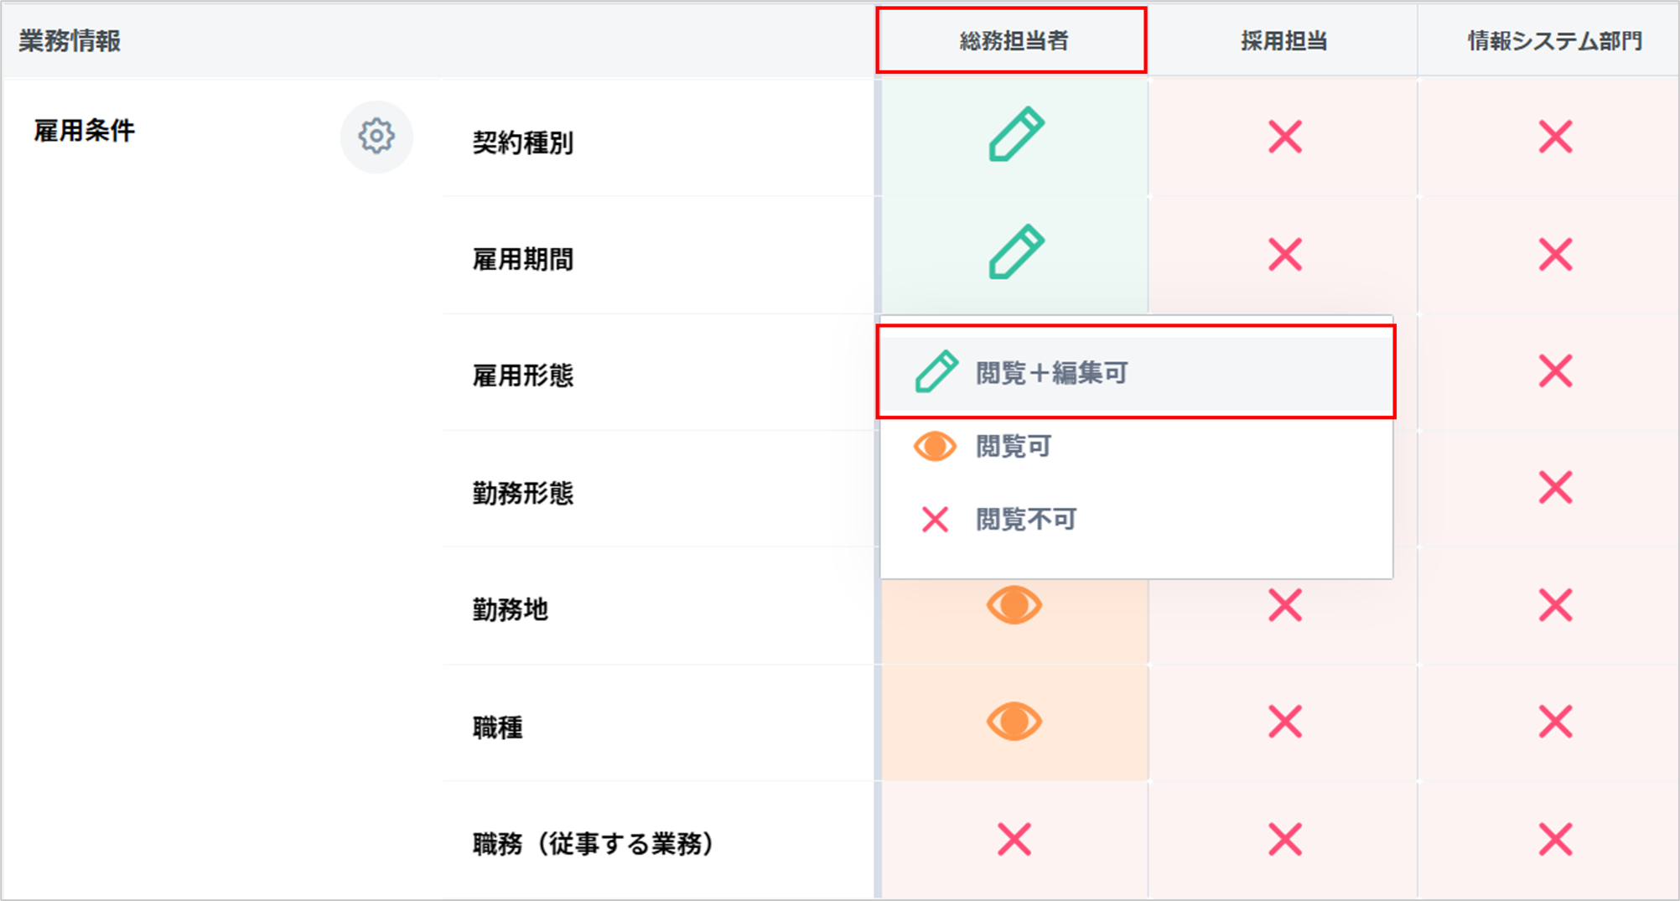Click 職務 X mark under 総務担当者

pyautogui.click(x=1014, y=839)
